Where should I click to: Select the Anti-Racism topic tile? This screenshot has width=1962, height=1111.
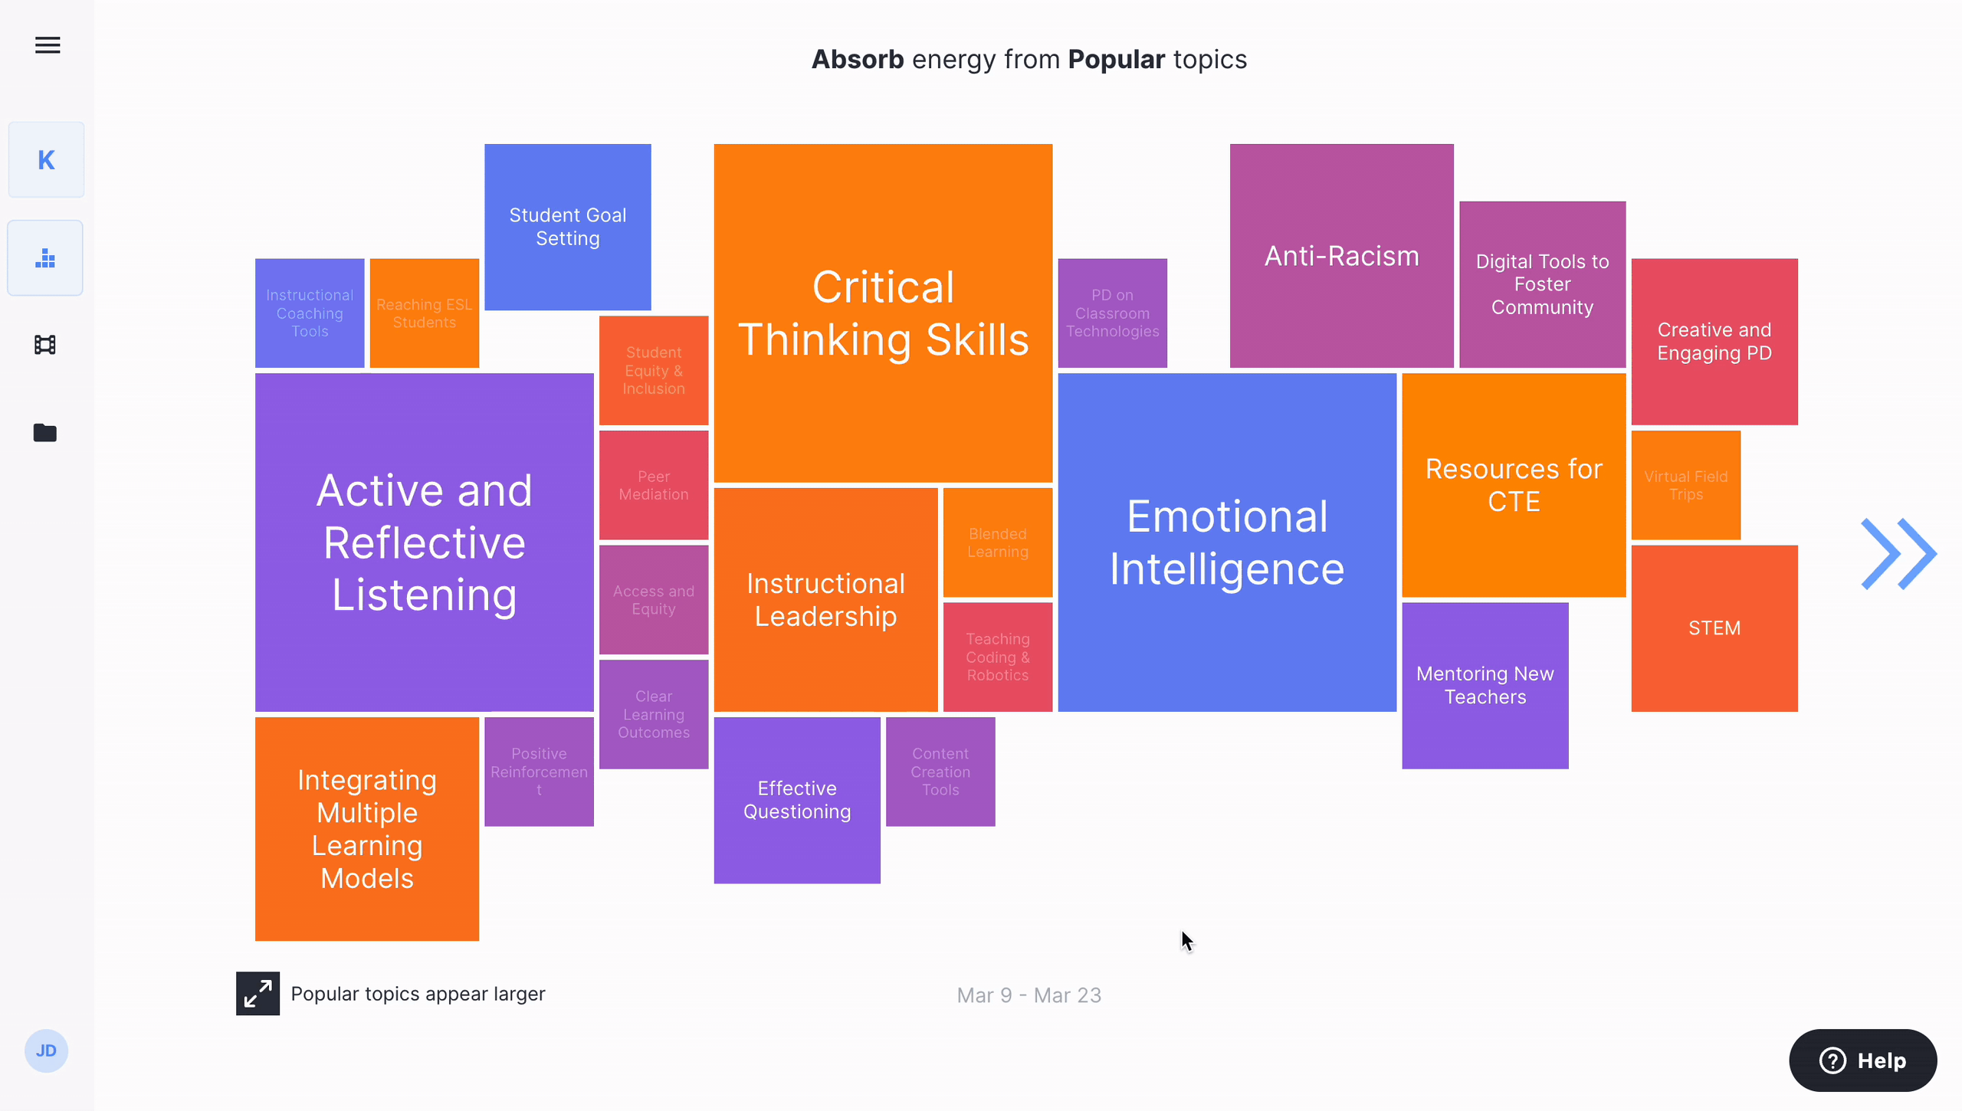tap(1340, 254)
